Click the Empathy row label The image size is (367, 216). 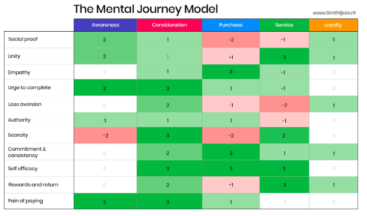point(19,73)
